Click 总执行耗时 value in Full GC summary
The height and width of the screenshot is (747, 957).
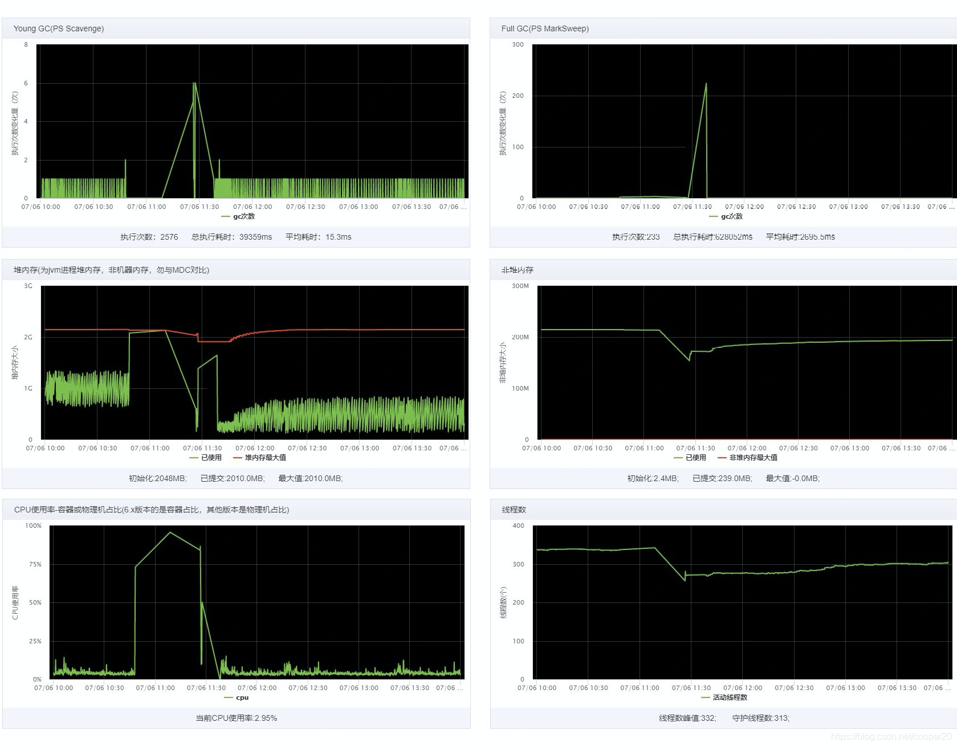click(x=713, y=237)
